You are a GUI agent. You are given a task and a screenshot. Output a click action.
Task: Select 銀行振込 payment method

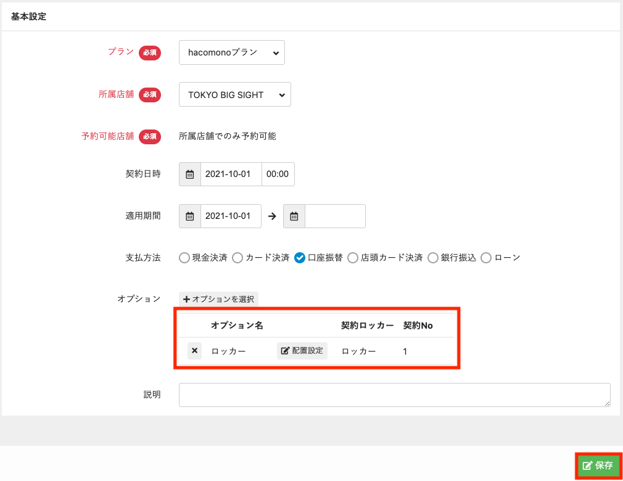433,258
